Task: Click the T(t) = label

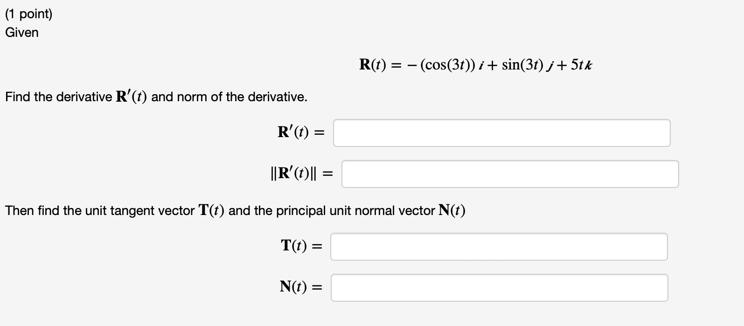Action: click(301, 246)
